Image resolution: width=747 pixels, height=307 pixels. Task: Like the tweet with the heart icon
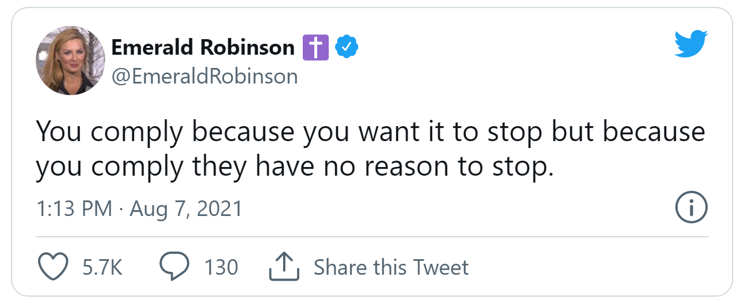pos(53,267)
